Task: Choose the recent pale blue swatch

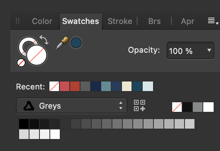Action: coord(148,86)
